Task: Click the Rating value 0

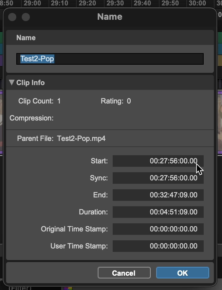Action: [x=129, y=101]
